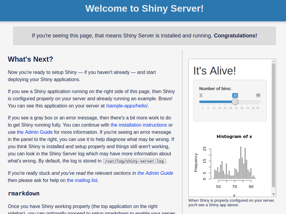The image size is (286, 214).
Task: Click the histogram plot bars
Action: (x=234, y=163)
